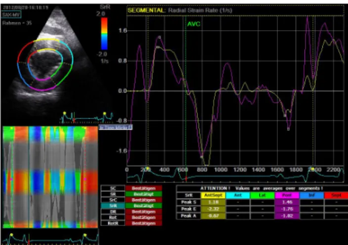
Task: Click the green Bestätigt button beside SR
Action: tap(143, 194)
